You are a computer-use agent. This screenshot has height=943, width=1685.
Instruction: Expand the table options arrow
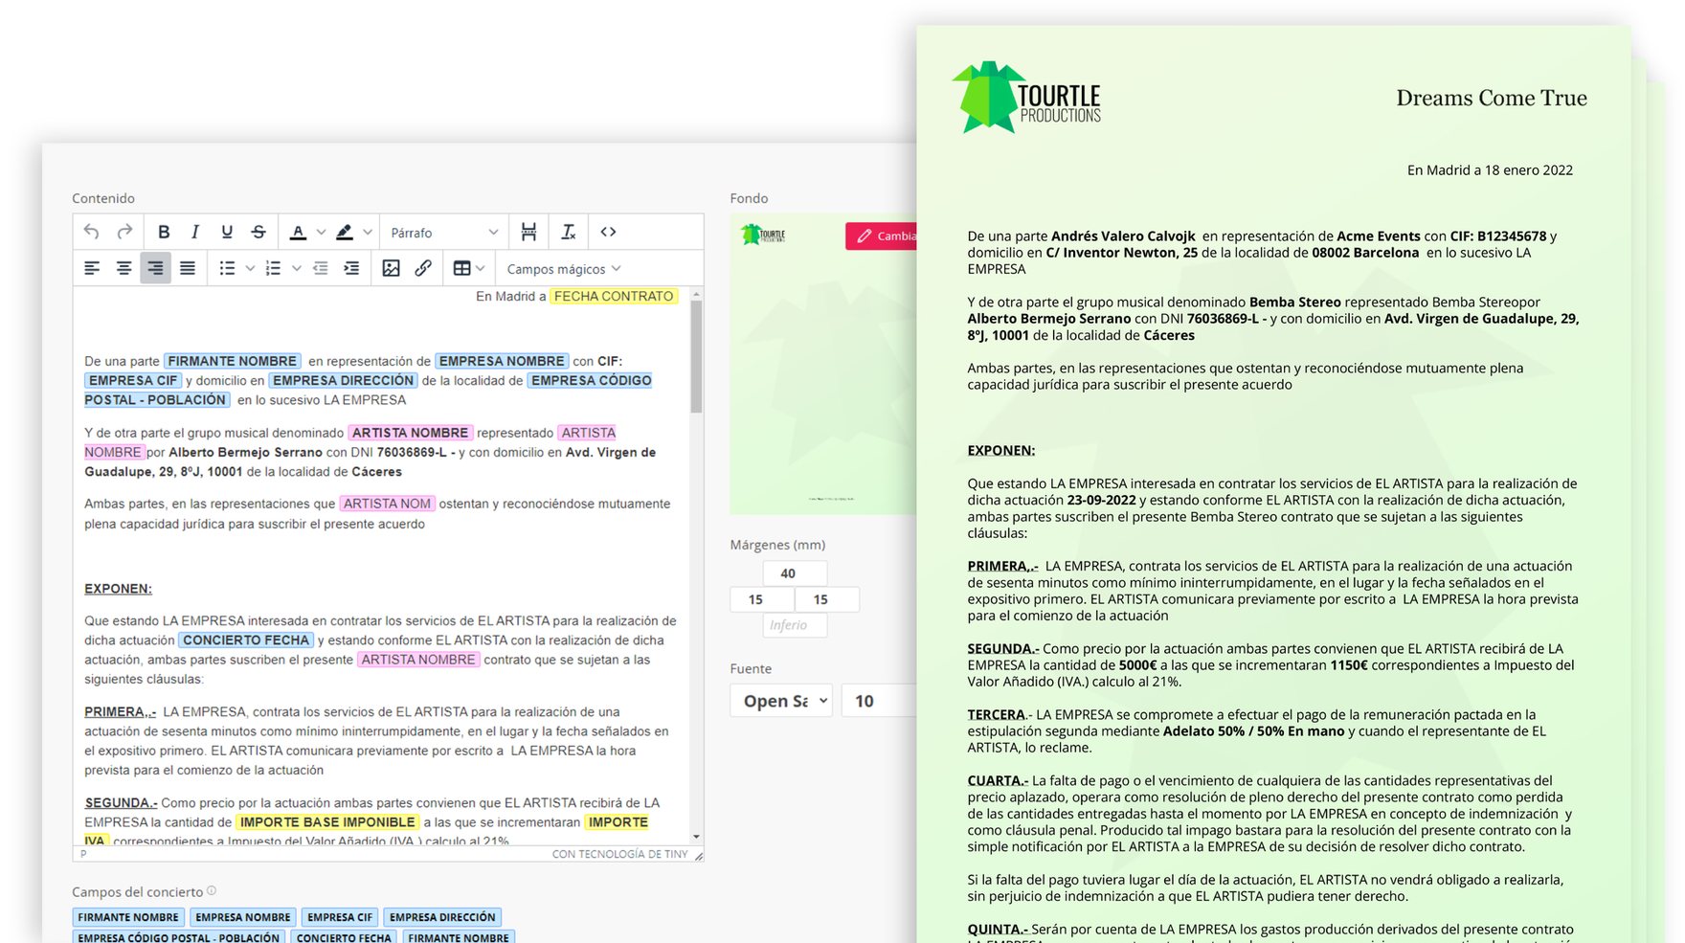pos(481,268)
